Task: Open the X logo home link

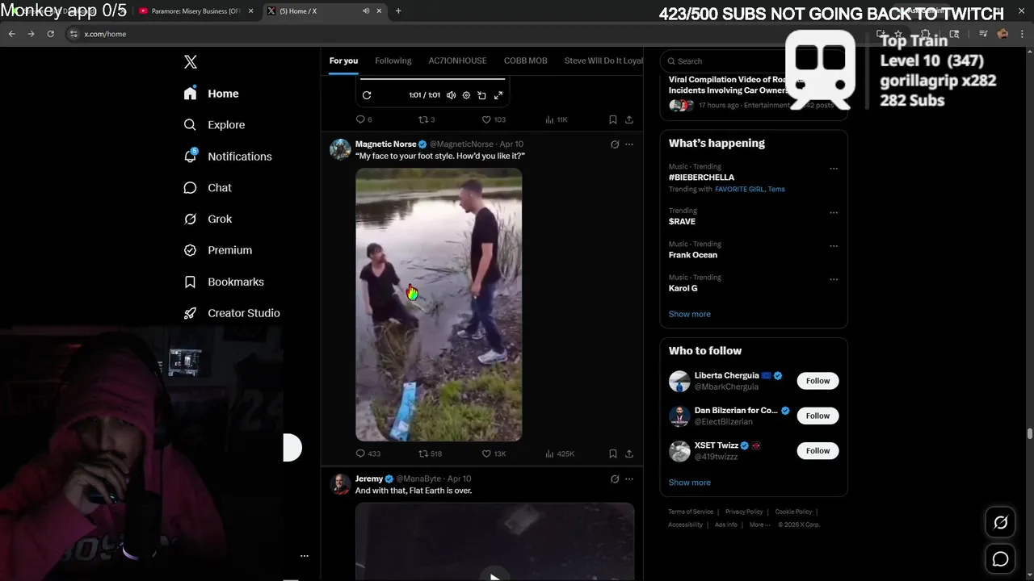Action: tap(191, 62)
